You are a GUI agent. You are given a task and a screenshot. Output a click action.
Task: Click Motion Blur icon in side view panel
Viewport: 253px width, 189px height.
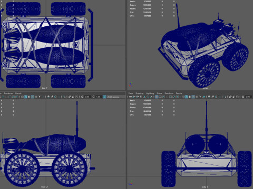tap(212, 97)
